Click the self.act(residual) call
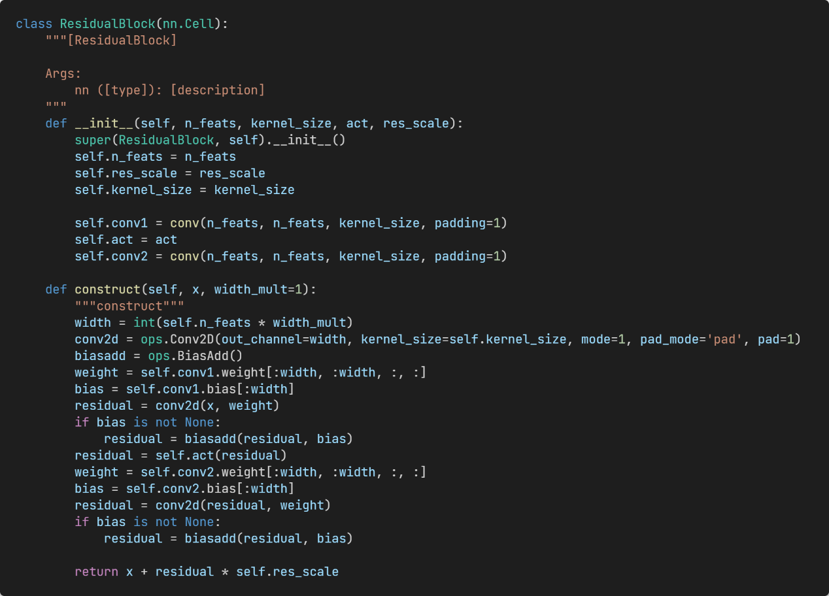The height and width of the screenshot is (596, 829). click(221, 455)
